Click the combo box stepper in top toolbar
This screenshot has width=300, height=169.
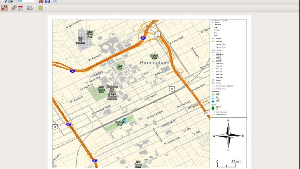[36, 1]
